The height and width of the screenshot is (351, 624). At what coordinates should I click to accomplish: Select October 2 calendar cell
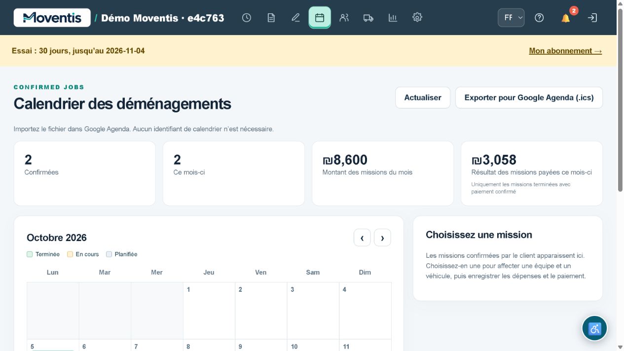click(261, 311)
